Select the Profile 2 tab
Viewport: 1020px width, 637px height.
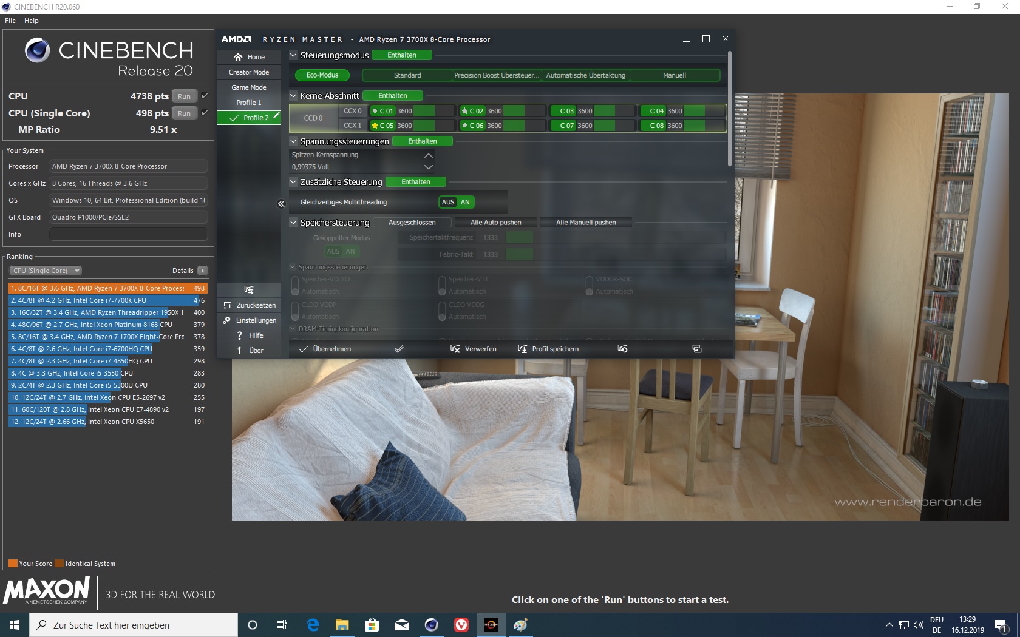[249, 118]
